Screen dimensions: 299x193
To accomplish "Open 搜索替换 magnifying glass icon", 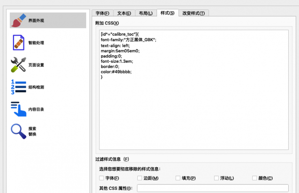I will click(19, 131).
